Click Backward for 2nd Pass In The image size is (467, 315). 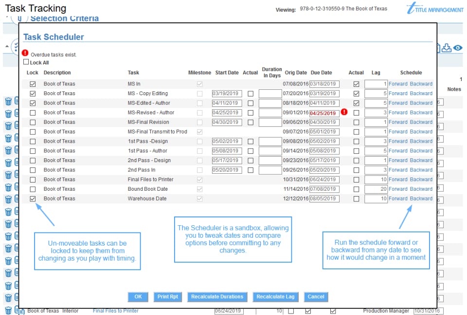click(421, 170)
